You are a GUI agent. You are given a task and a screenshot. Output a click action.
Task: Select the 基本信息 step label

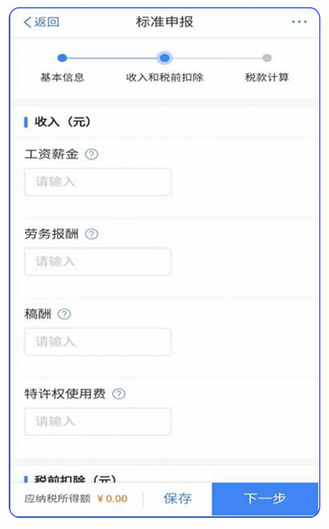(x=62, y=77)
